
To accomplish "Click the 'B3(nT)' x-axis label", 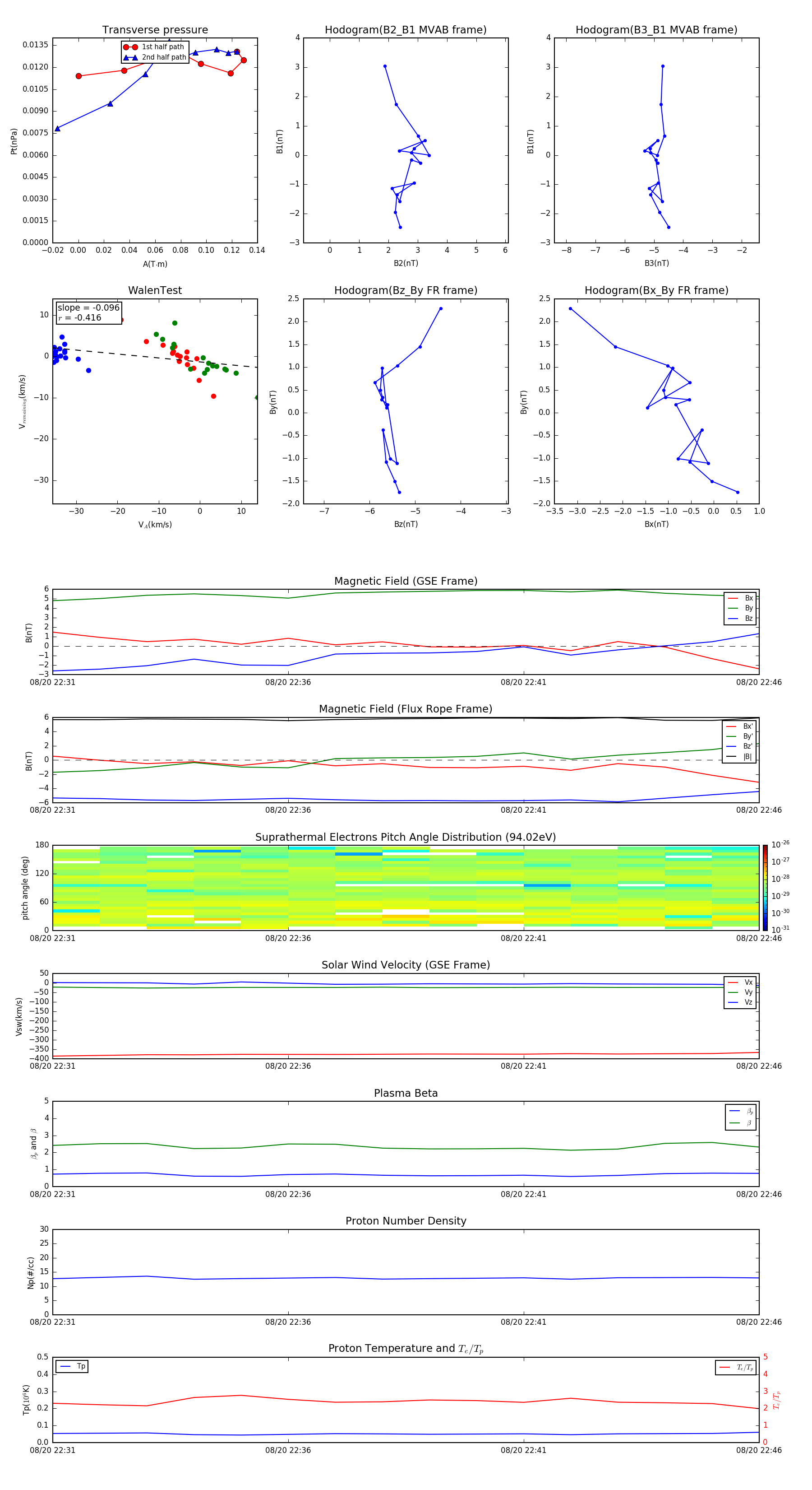I will click(656, 263).
